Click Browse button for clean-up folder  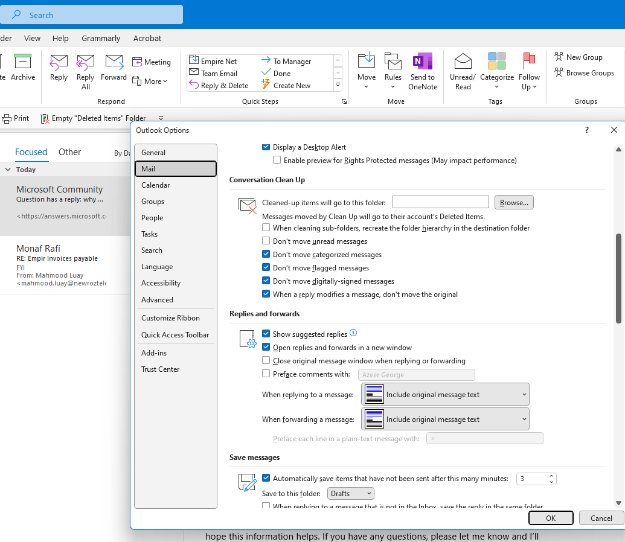(514, 202)
